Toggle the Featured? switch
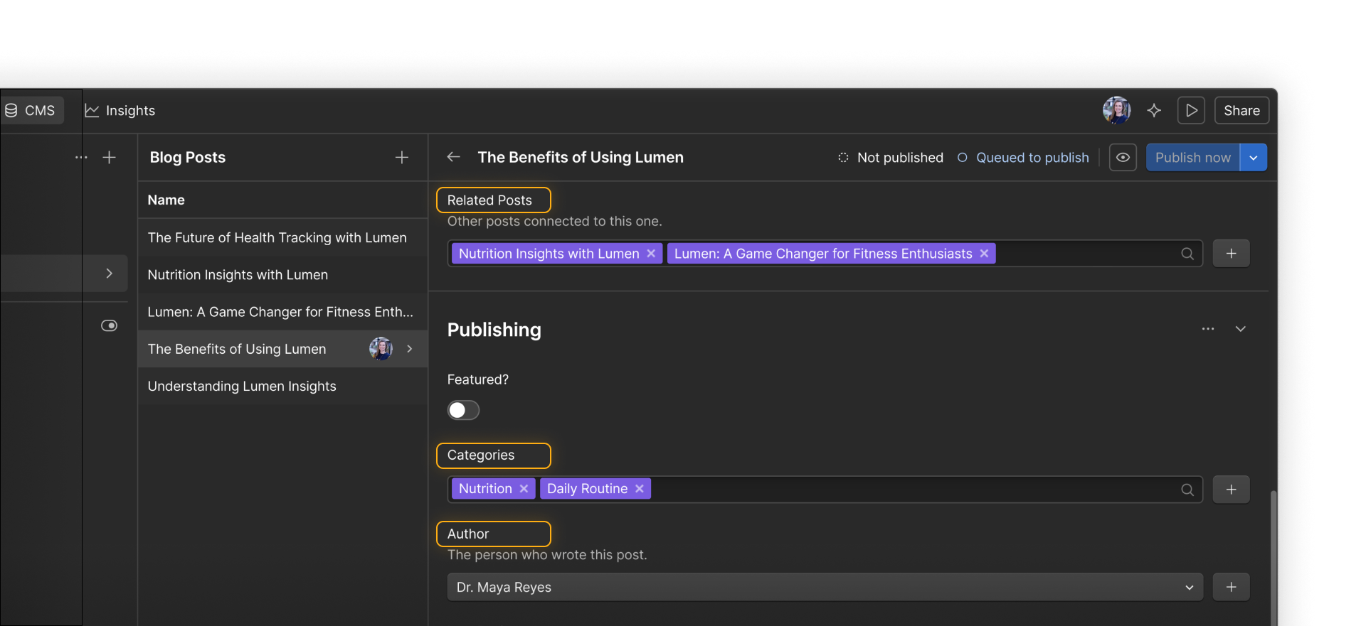Screen dimensions: 1366x626 (x=463, y=410)
